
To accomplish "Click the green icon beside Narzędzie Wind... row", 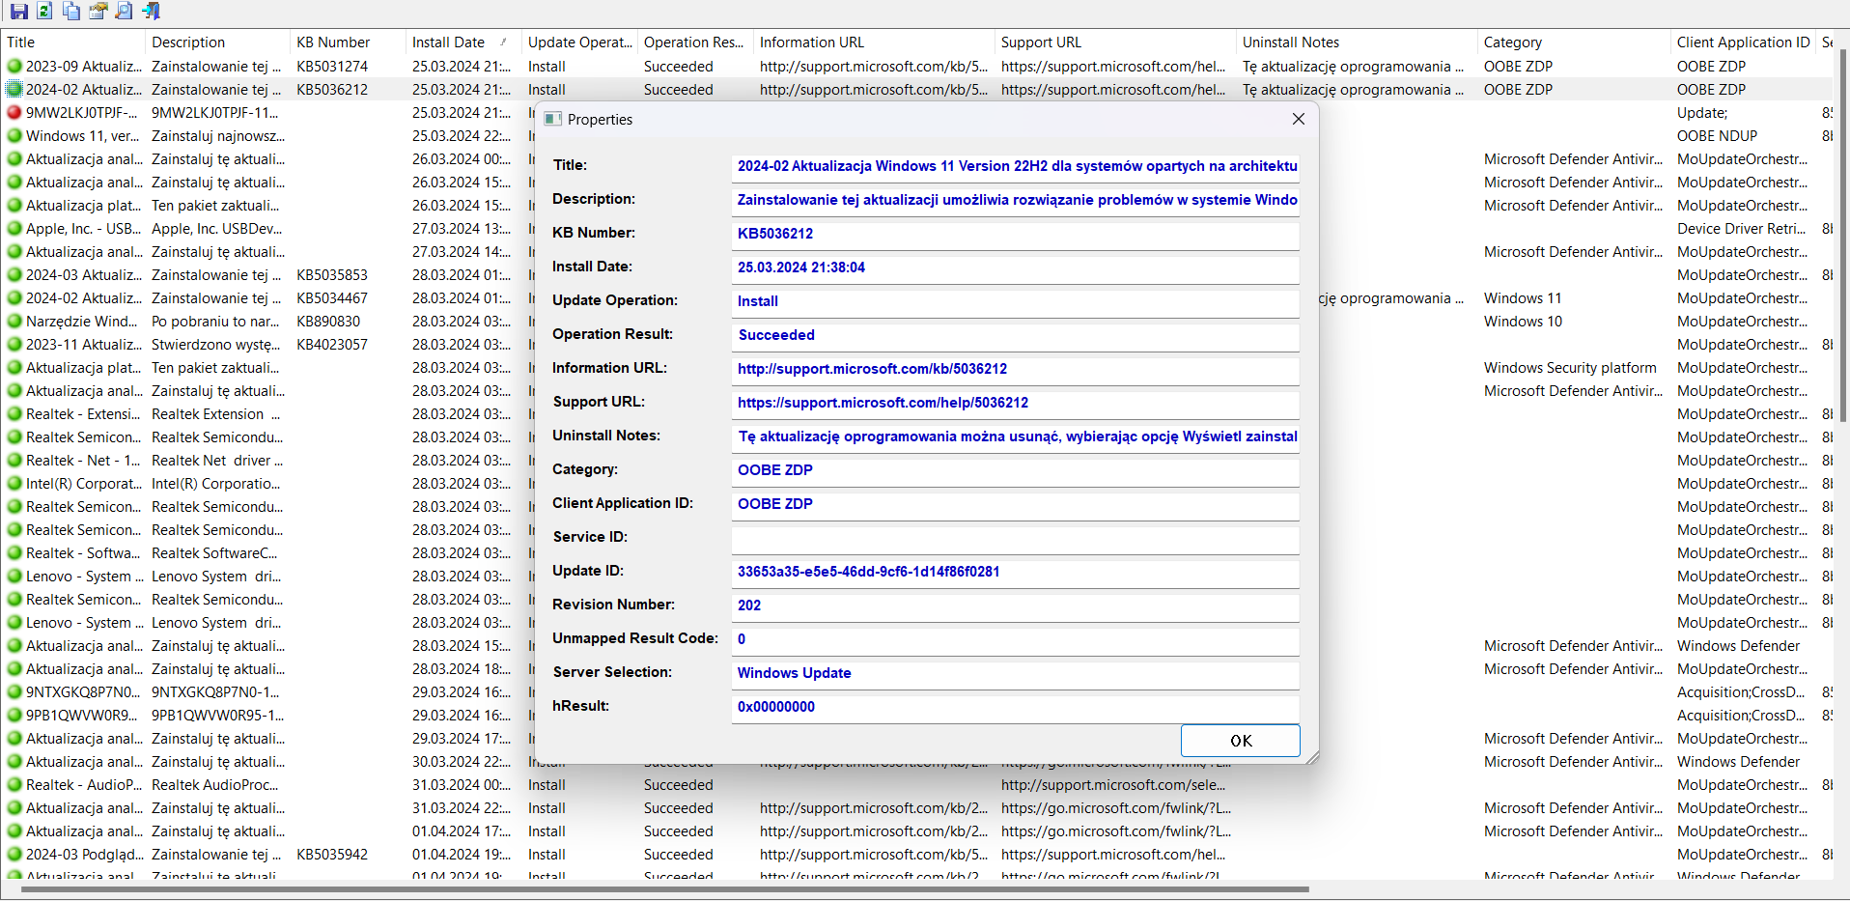I will click(x=14, y=322).
